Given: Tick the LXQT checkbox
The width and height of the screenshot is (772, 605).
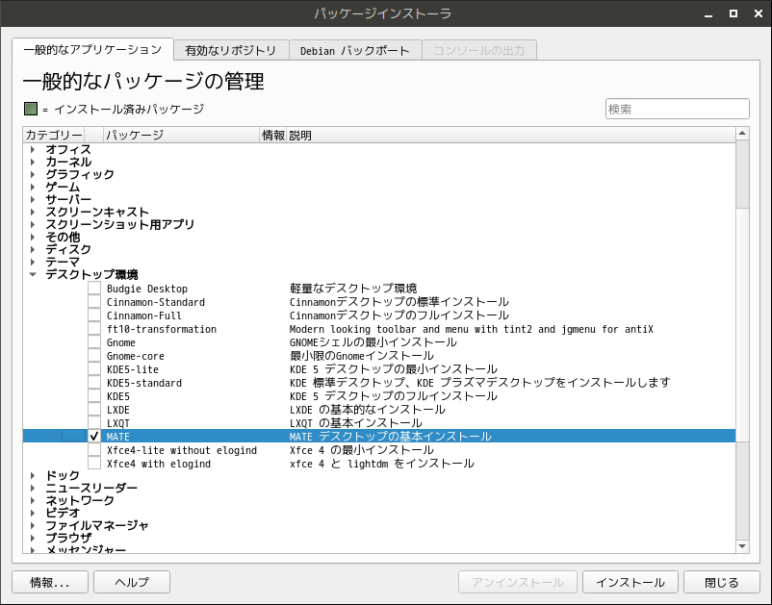Looking at the screenshot, I should tap(94, 423).
